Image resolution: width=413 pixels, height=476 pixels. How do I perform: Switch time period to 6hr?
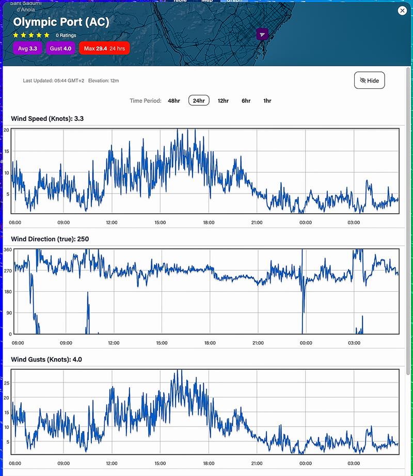coord(246,101)
